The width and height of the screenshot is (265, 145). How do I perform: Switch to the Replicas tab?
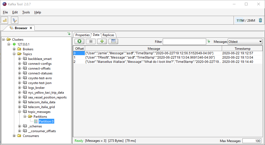108,35
